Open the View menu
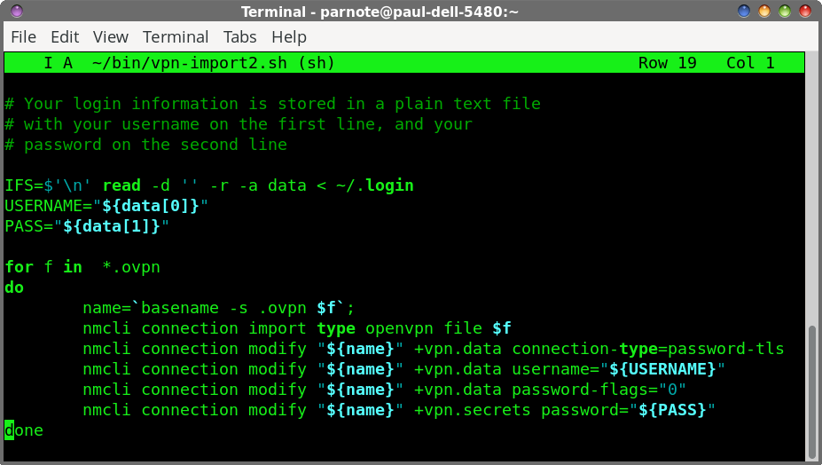Viewport: 822px width, 465px height. tap(111, 37)
